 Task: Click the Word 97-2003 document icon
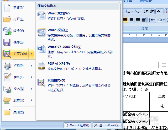coord(41,49)
